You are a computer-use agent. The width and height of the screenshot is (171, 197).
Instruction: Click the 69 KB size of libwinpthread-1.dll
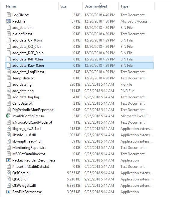76,141
